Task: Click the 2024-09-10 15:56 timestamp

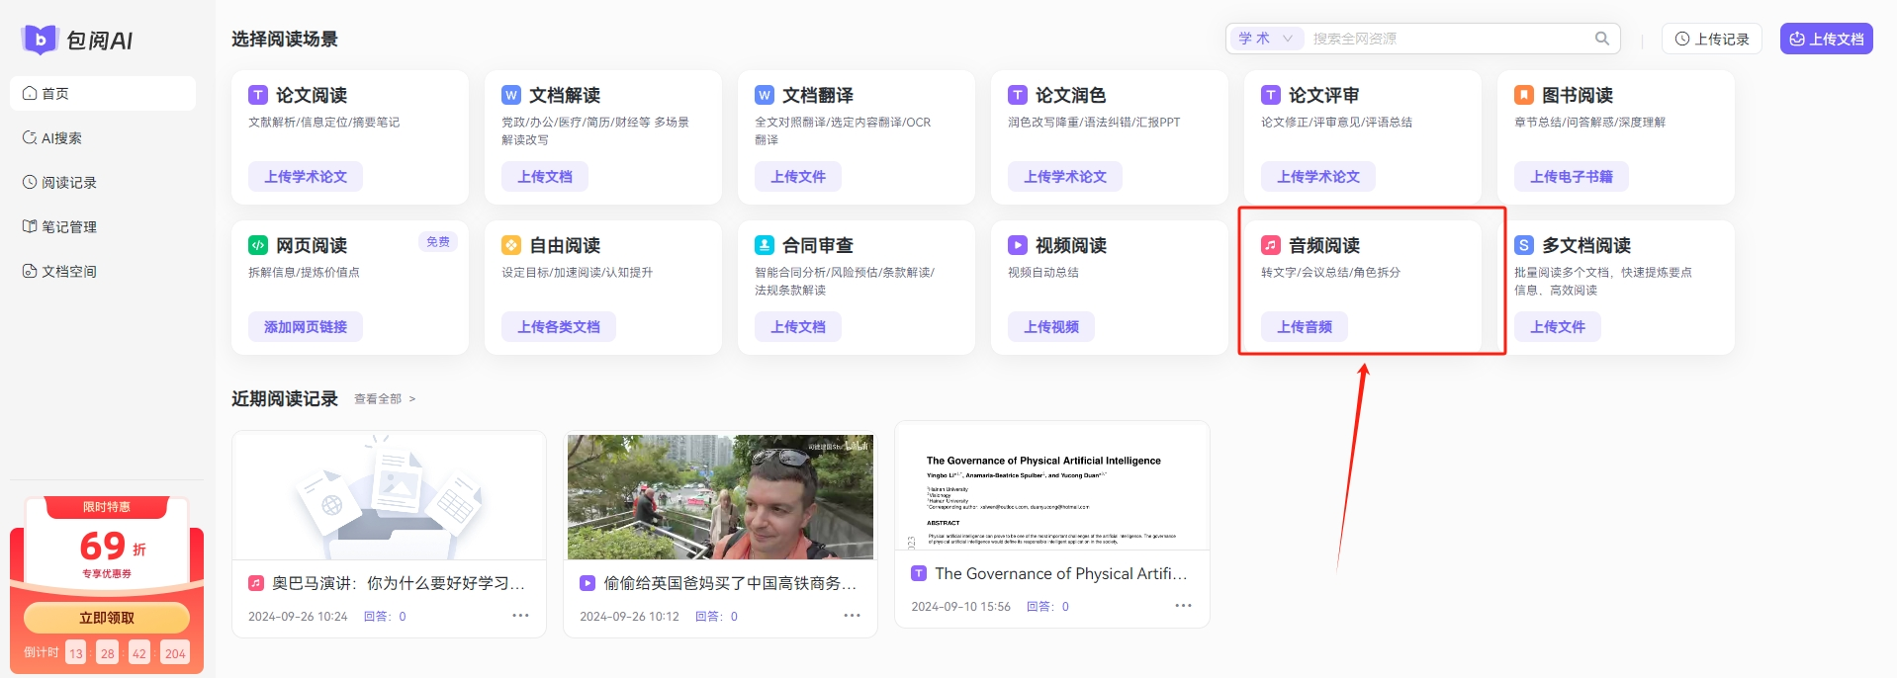Action: (x=960, y=607)
